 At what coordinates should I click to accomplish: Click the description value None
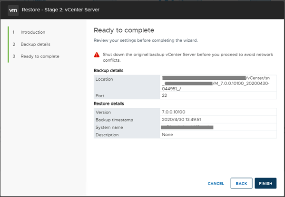pos(167,135)
